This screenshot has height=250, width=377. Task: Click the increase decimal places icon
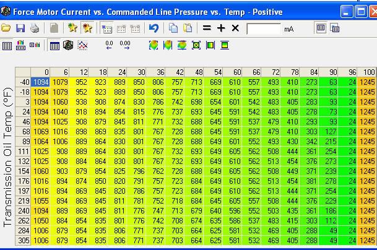pyautogui.click(x=124, y=45)
